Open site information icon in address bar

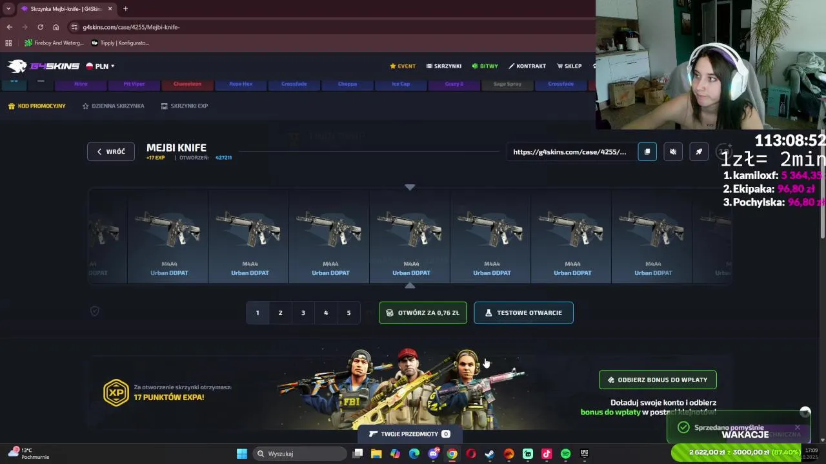pos(74,27)
